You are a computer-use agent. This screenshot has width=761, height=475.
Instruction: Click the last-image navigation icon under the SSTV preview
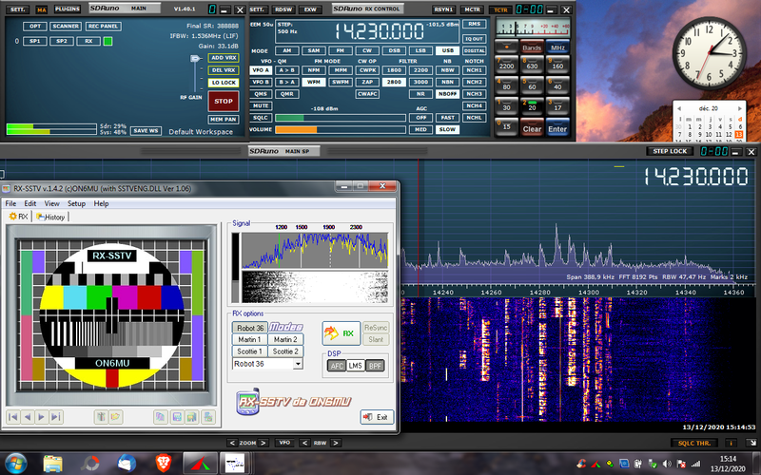click(x=56, y=416)
